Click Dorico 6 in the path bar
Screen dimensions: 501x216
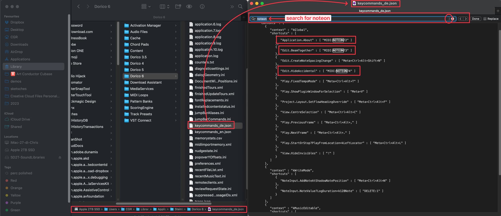pyautogui.click(x=195, y=209)
